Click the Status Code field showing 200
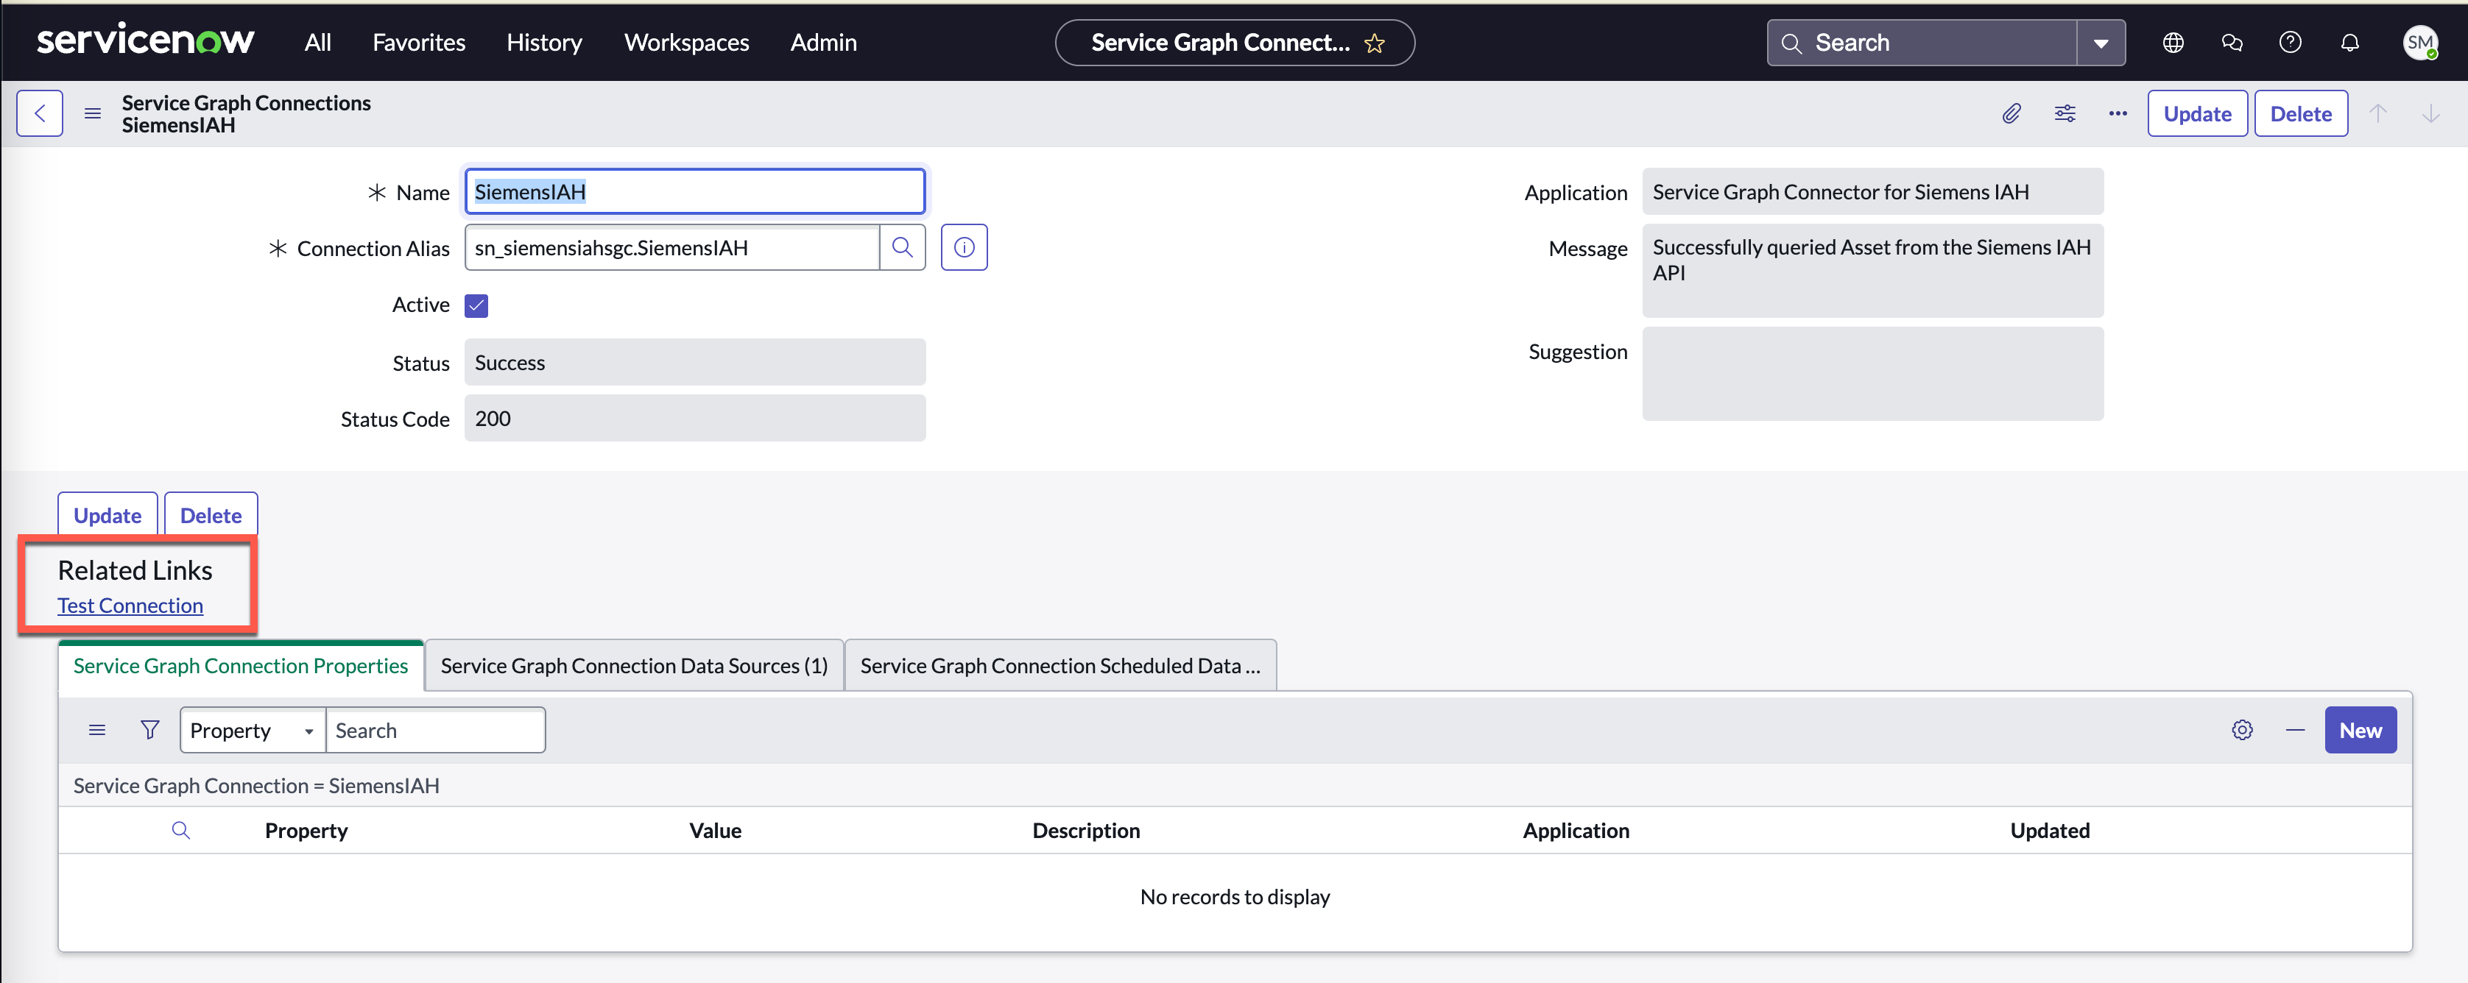 pos(694,418)
